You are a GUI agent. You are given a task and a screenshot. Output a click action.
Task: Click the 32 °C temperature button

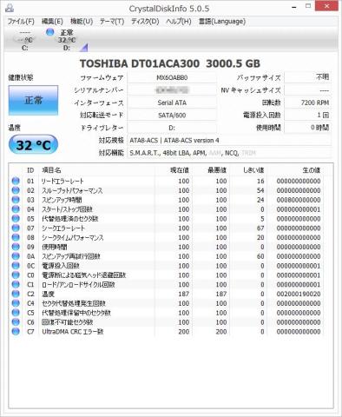[33, 144]
